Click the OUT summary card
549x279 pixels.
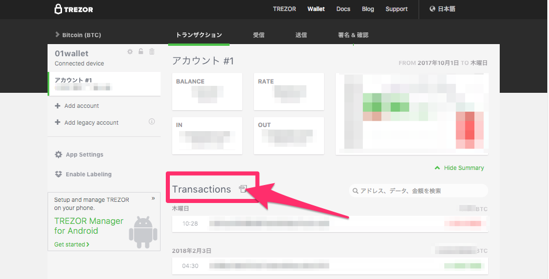click(x=289, y=136)
